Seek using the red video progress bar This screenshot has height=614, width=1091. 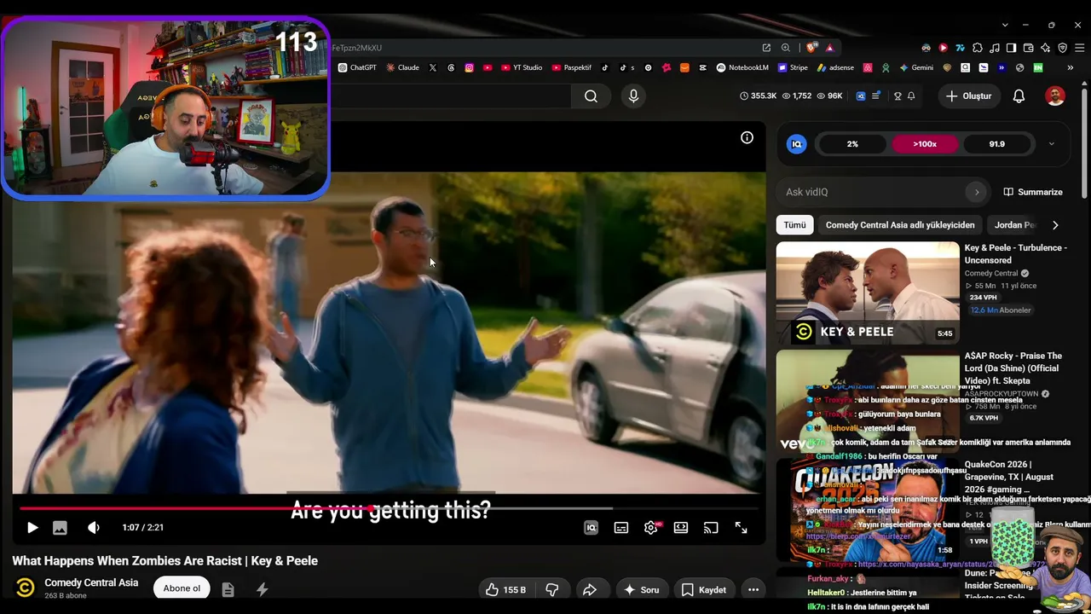(x=389, y=508)
